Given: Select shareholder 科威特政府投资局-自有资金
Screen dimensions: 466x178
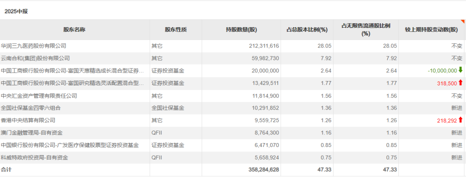Looking at the screenshot, I should click(34, 158).
